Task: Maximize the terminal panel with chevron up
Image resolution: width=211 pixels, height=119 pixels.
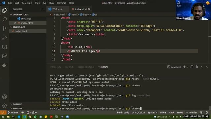Action: (201, 67)
